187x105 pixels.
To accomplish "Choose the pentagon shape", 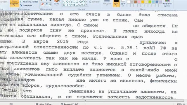I will tap(71, 2).
